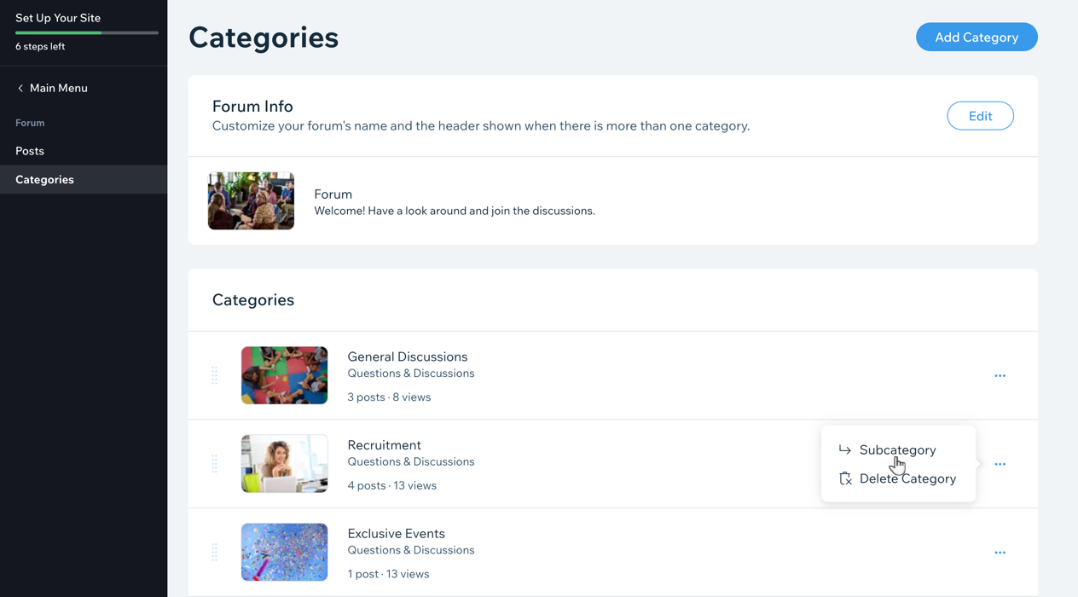The width and height of the screenshot is (1078, 597).
Task: Click the Add Category button
Action: point(977,37)
